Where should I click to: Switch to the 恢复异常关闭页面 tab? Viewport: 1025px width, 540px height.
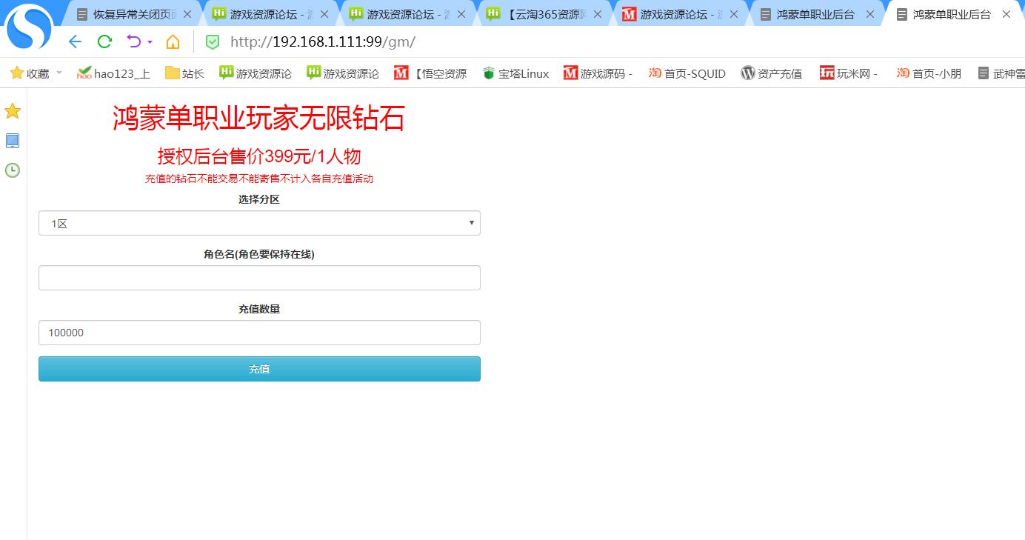point(133,14)
